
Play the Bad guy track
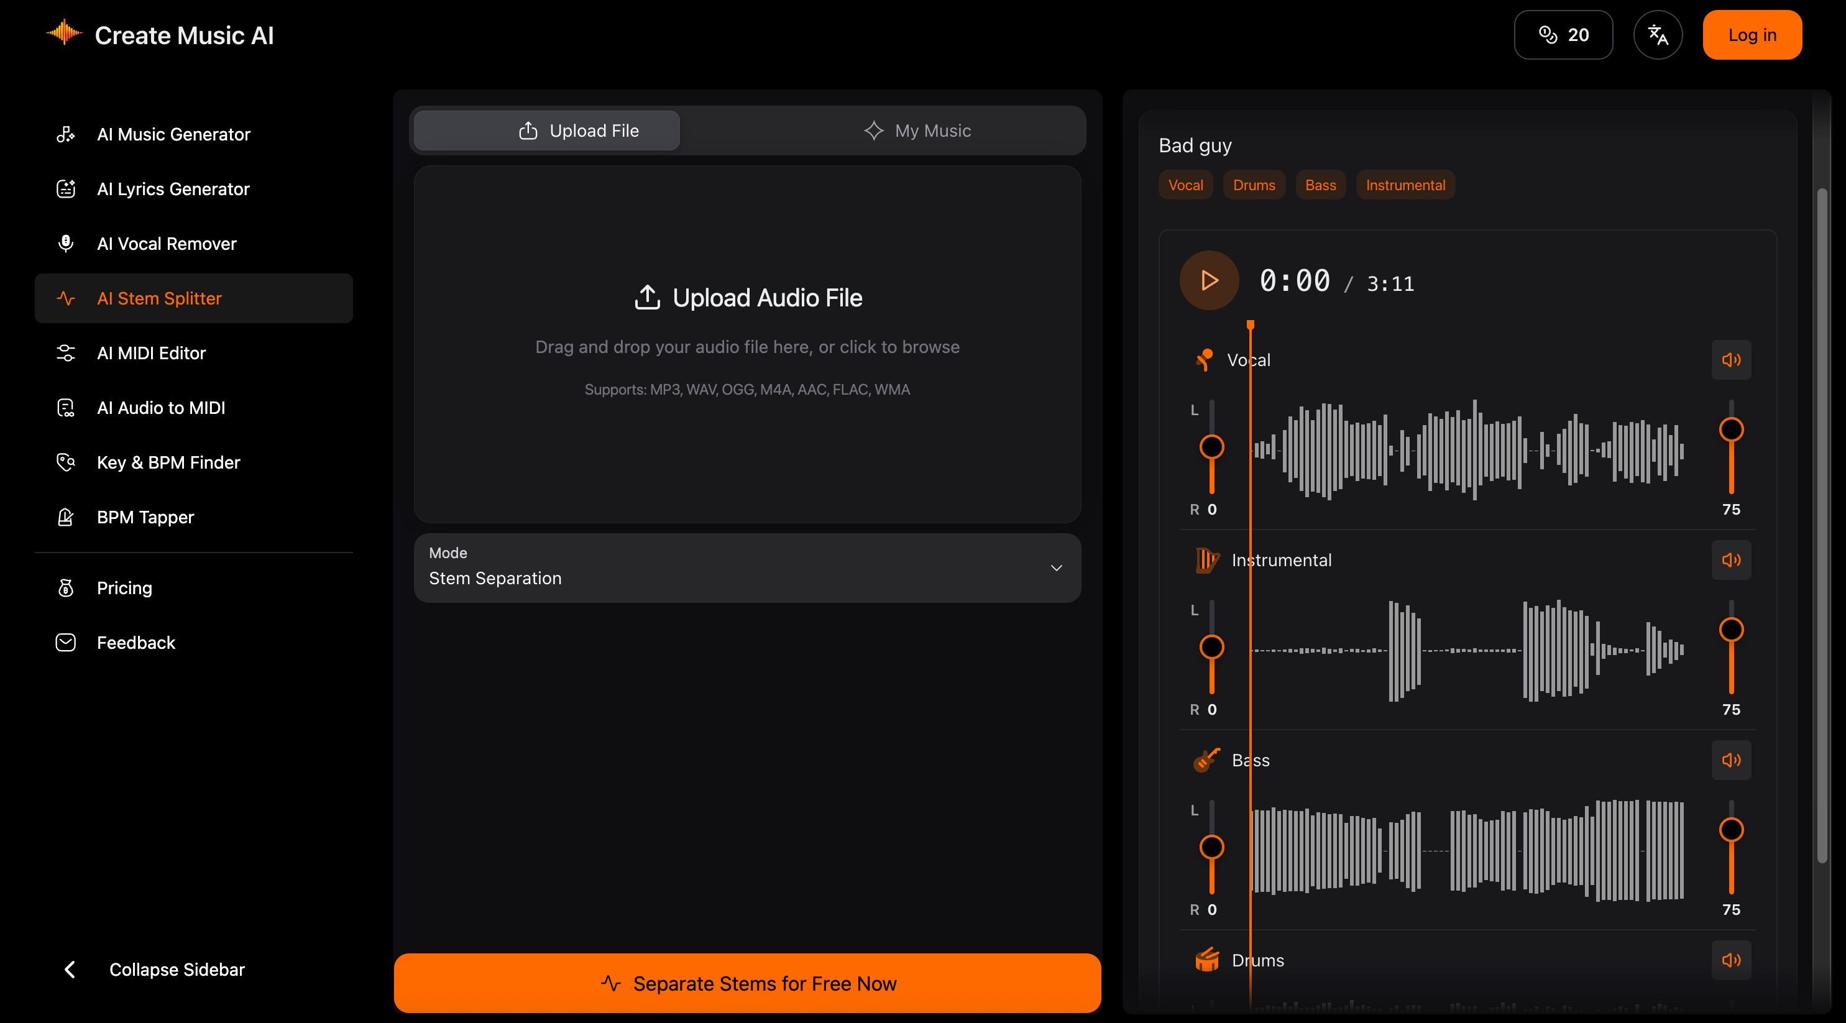[1209, 280]
